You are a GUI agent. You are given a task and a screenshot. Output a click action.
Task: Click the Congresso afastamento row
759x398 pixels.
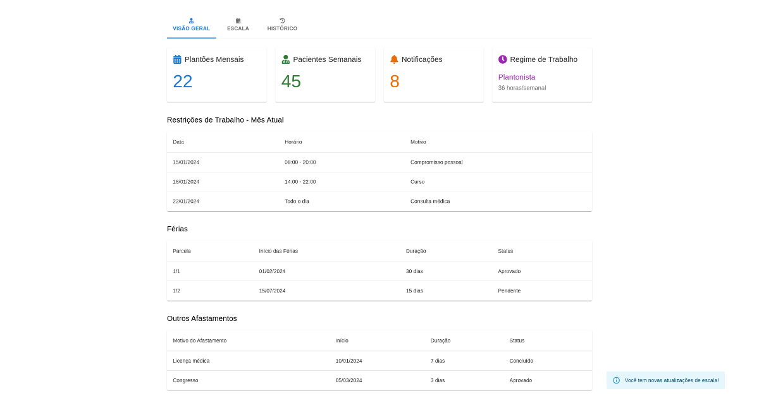tap(379, 380)
